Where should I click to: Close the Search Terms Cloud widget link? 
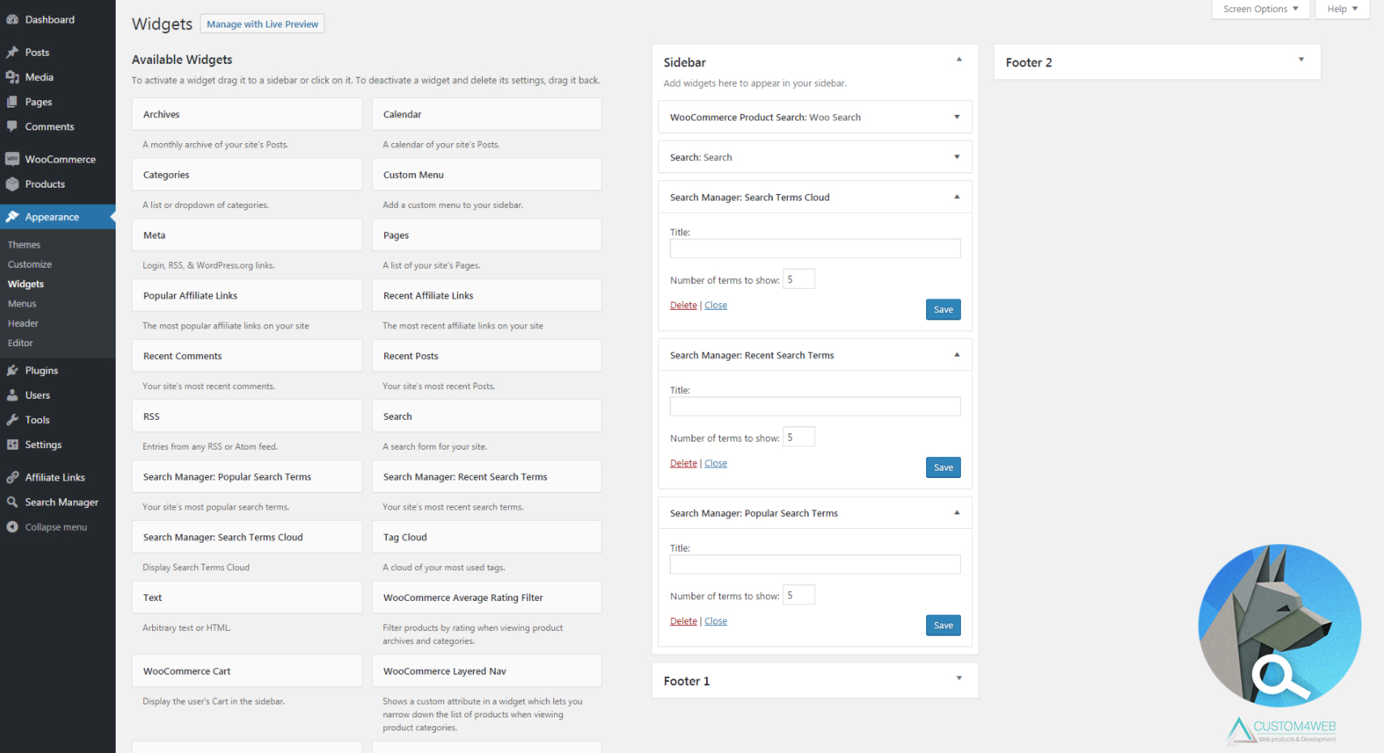point(716,305)
